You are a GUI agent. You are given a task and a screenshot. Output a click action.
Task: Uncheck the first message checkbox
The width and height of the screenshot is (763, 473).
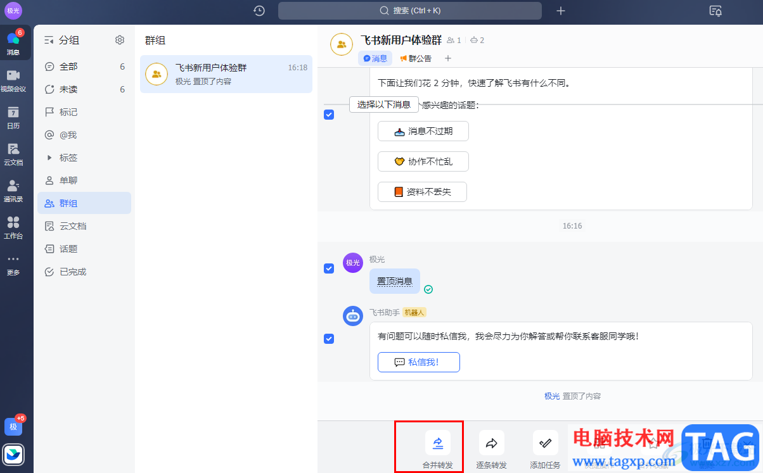click(329, 115)
